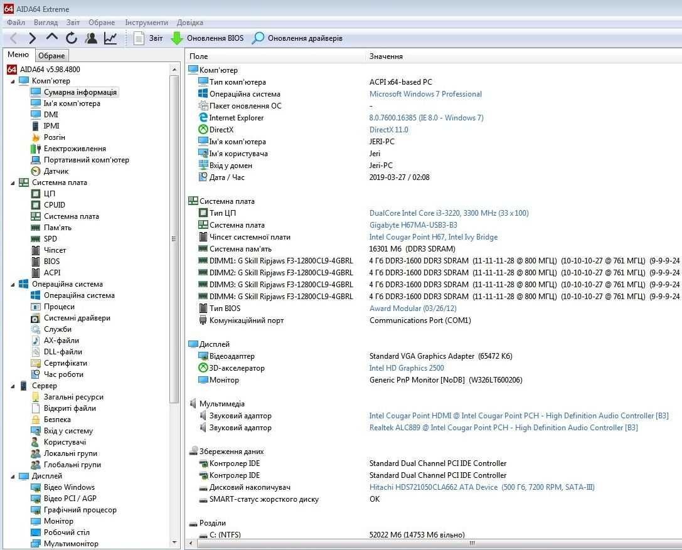The image size is (682, 550).
Task: Click the up-level arrow toolbar icon
Action: (x=51, y=38)
